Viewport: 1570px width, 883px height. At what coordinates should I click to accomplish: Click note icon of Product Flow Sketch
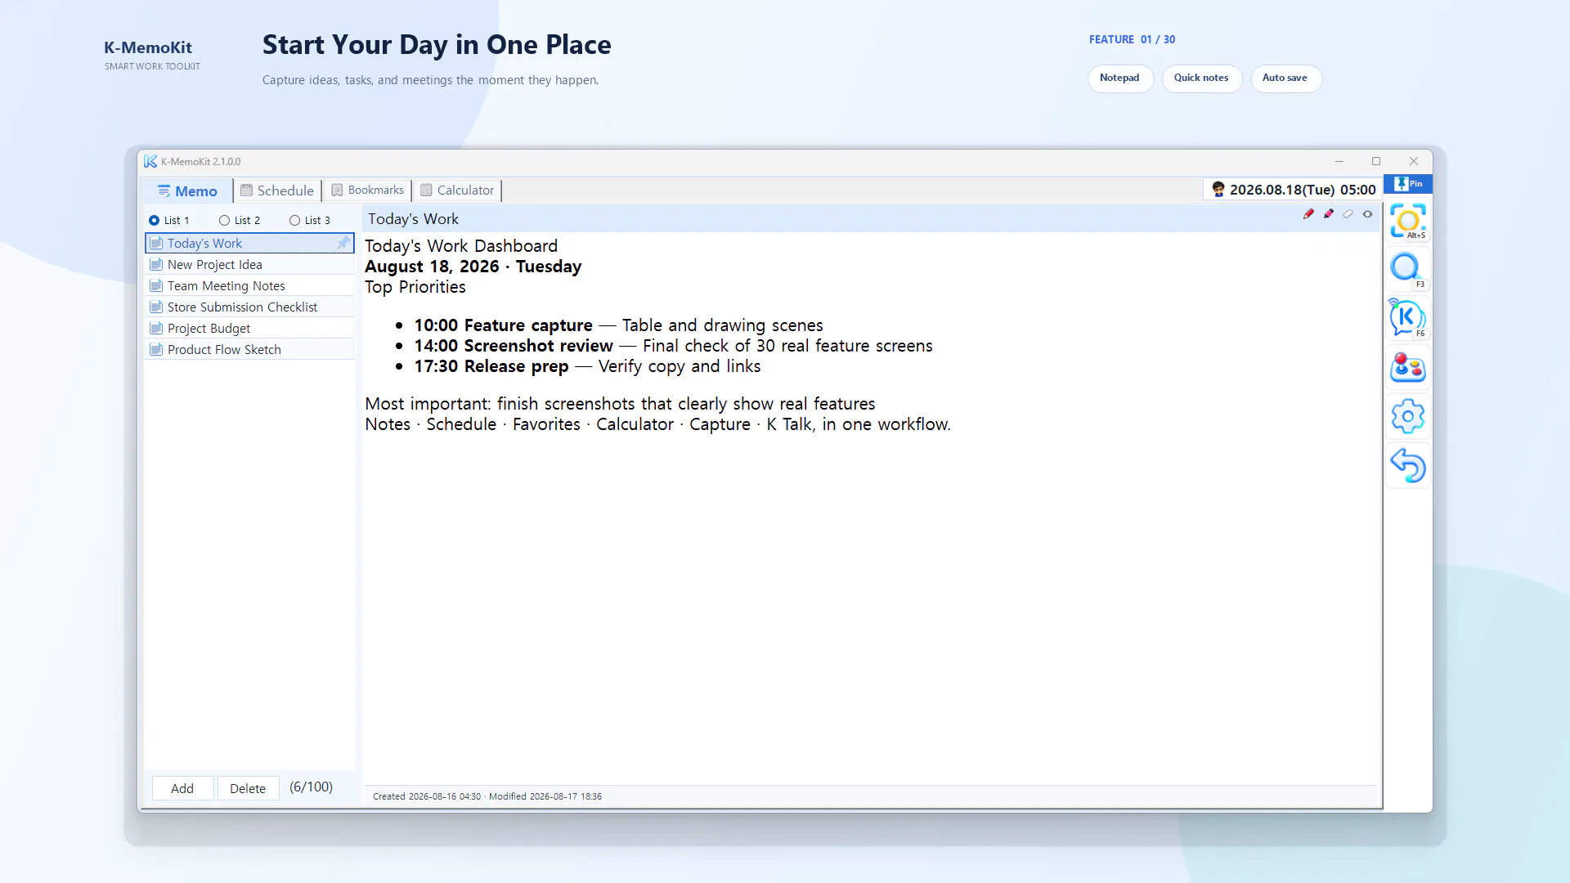156,350
